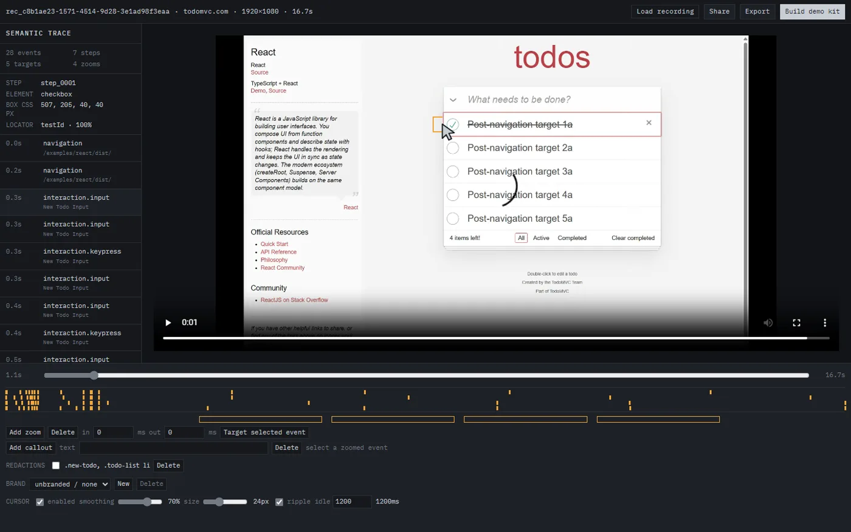
Task: Toggle the cursor ripple checkbox
Action: coord(279,502)
